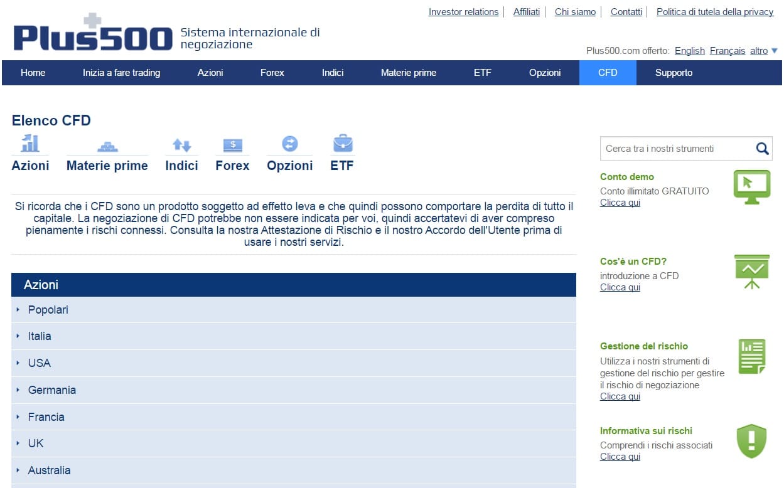This screenshot has width=784, height=488.
Task: Click the Materie prime gold bars icon
Action: [x=107, y=146]
